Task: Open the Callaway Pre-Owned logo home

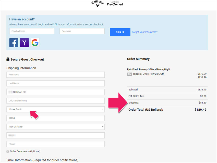Action: [x=107, y=4]
